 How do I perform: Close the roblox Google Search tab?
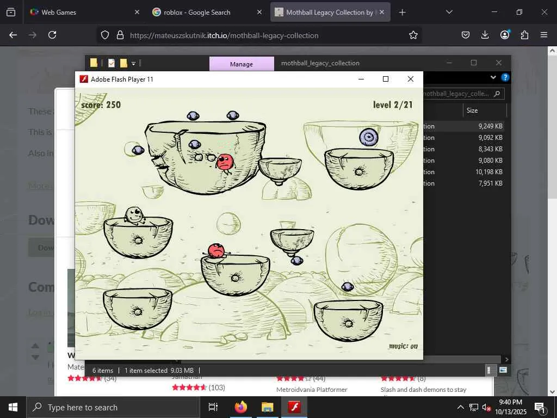pyautogui.click(x=259, y=12)
